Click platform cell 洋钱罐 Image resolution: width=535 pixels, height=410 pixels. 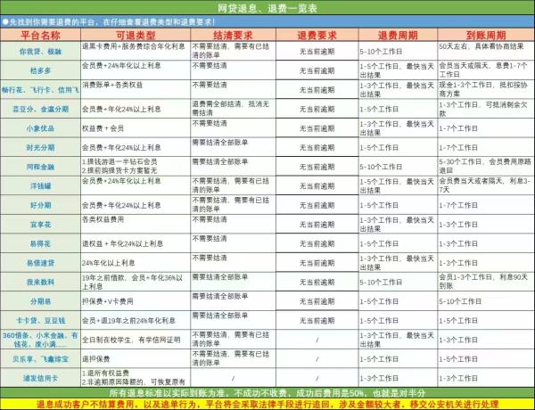coord(40,186)
